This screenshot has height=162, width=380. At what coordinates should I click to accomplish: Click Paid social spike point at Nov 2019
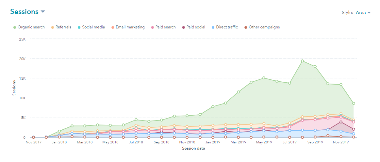tap(341, 122)
